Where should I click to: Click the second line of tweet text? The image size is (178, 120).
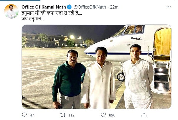coord(33,19)
